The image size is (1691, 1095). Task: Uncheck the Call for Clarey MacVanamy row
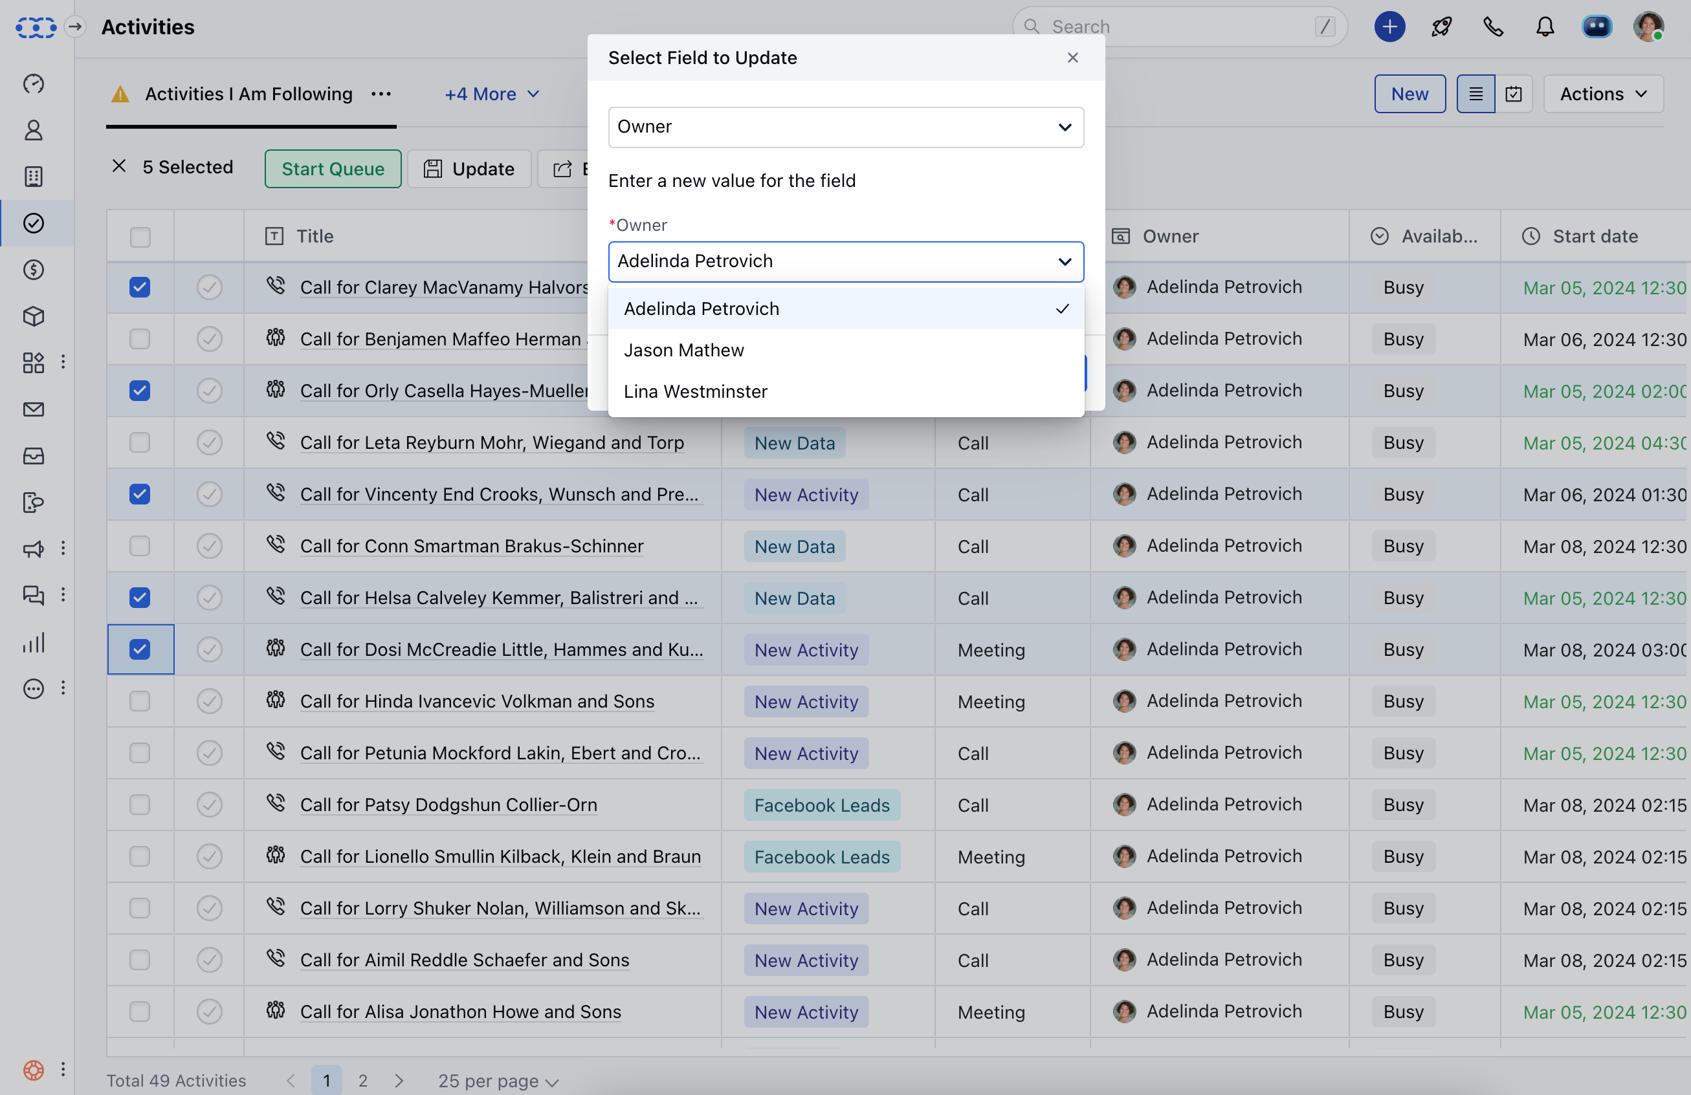pyautogui.click(x=140, y=287)
